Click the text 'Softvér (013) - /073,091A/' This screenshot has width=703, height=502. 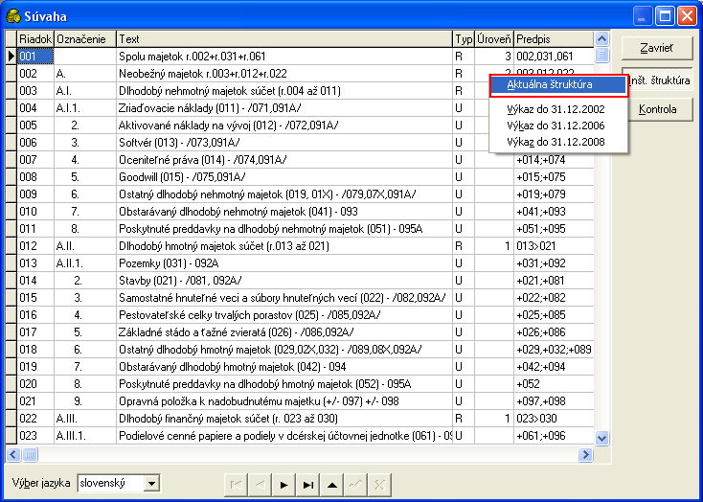pos(179,143)
